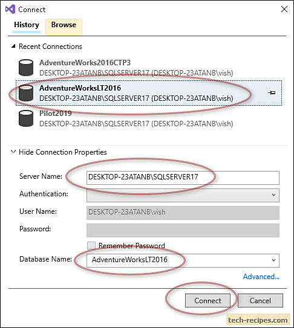Switch to the History tab
This screenshot has width=294, height=328.
(27, 25)
